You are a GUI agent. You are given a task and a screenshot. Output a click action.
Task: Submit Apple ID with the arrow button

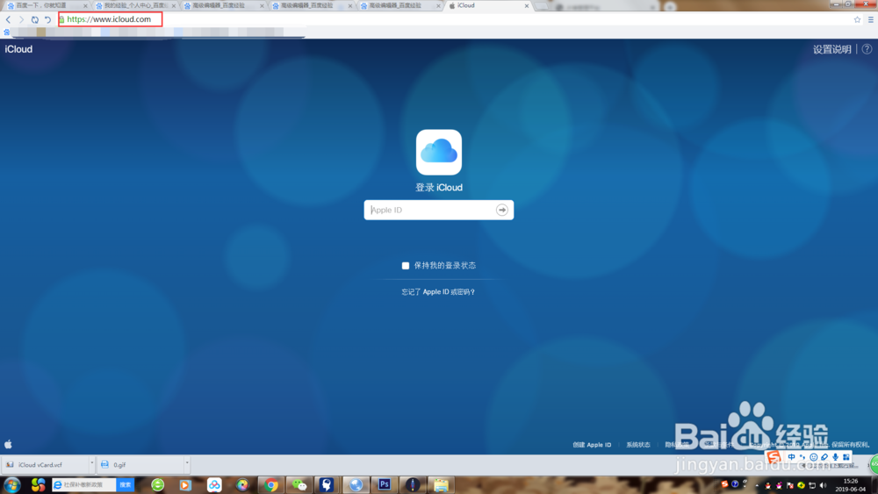tap(501, 210)
